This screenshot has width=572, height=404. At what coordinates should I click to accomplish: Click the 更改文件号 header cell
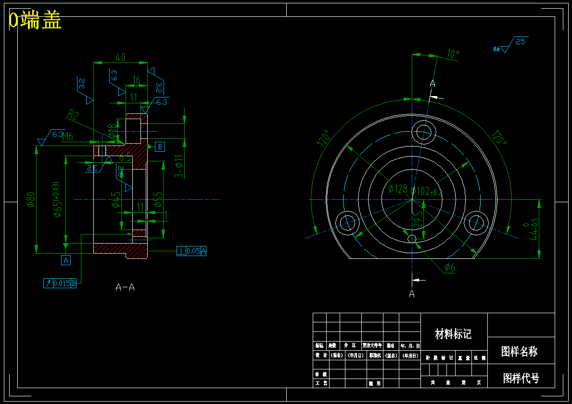point(372,345)
